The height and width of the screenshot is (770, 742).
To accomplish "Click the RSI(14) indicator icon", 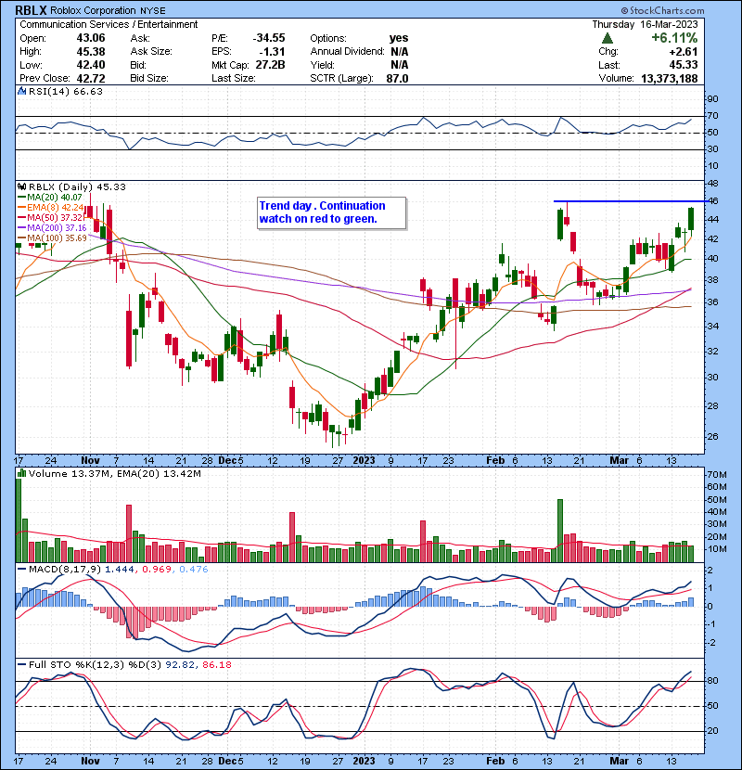I will pos(21,91).
